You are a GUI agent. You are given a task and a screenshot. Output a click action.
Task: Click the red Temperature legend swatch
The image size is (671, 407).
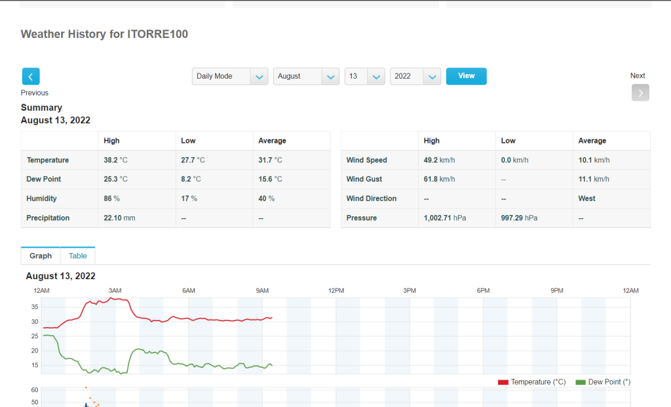(503, 382)
